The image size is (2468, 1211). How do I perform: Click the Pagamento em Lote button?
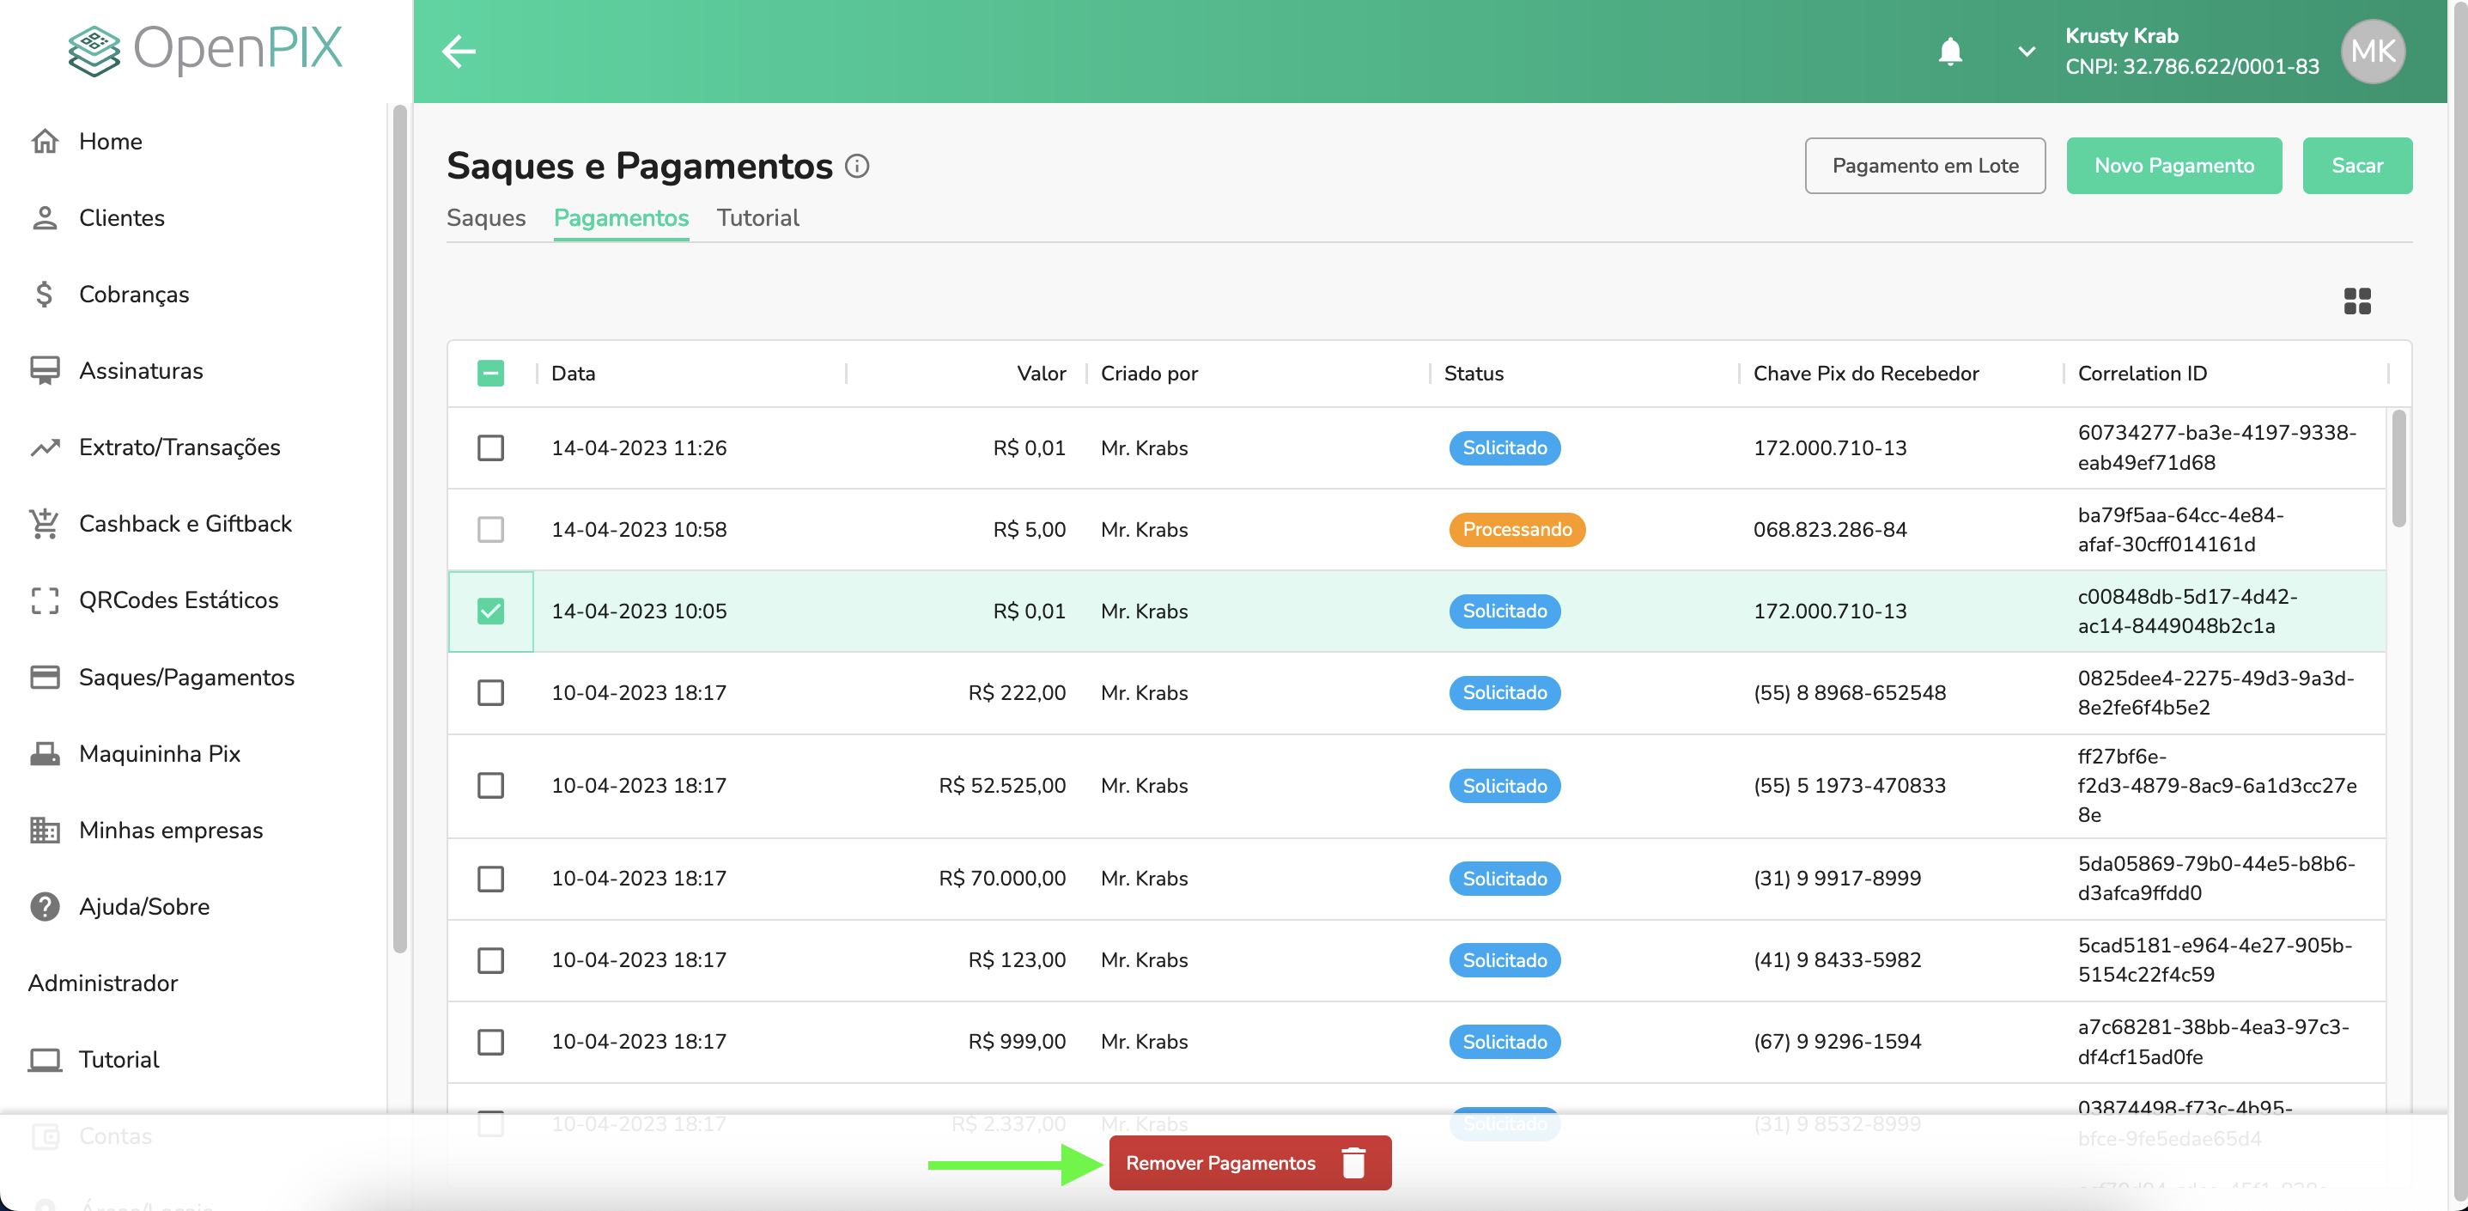1924,166
